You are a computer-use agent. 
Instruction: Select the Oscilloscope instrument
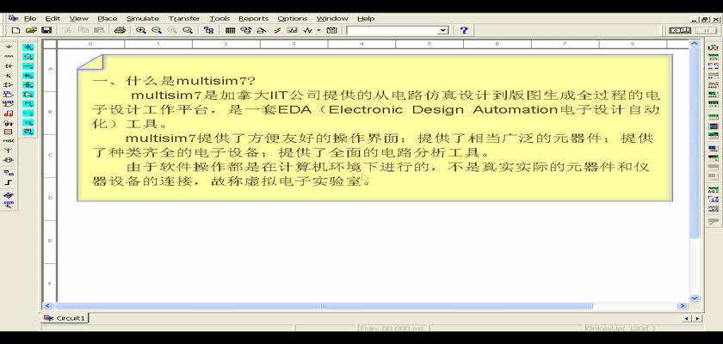click(713, 76)
